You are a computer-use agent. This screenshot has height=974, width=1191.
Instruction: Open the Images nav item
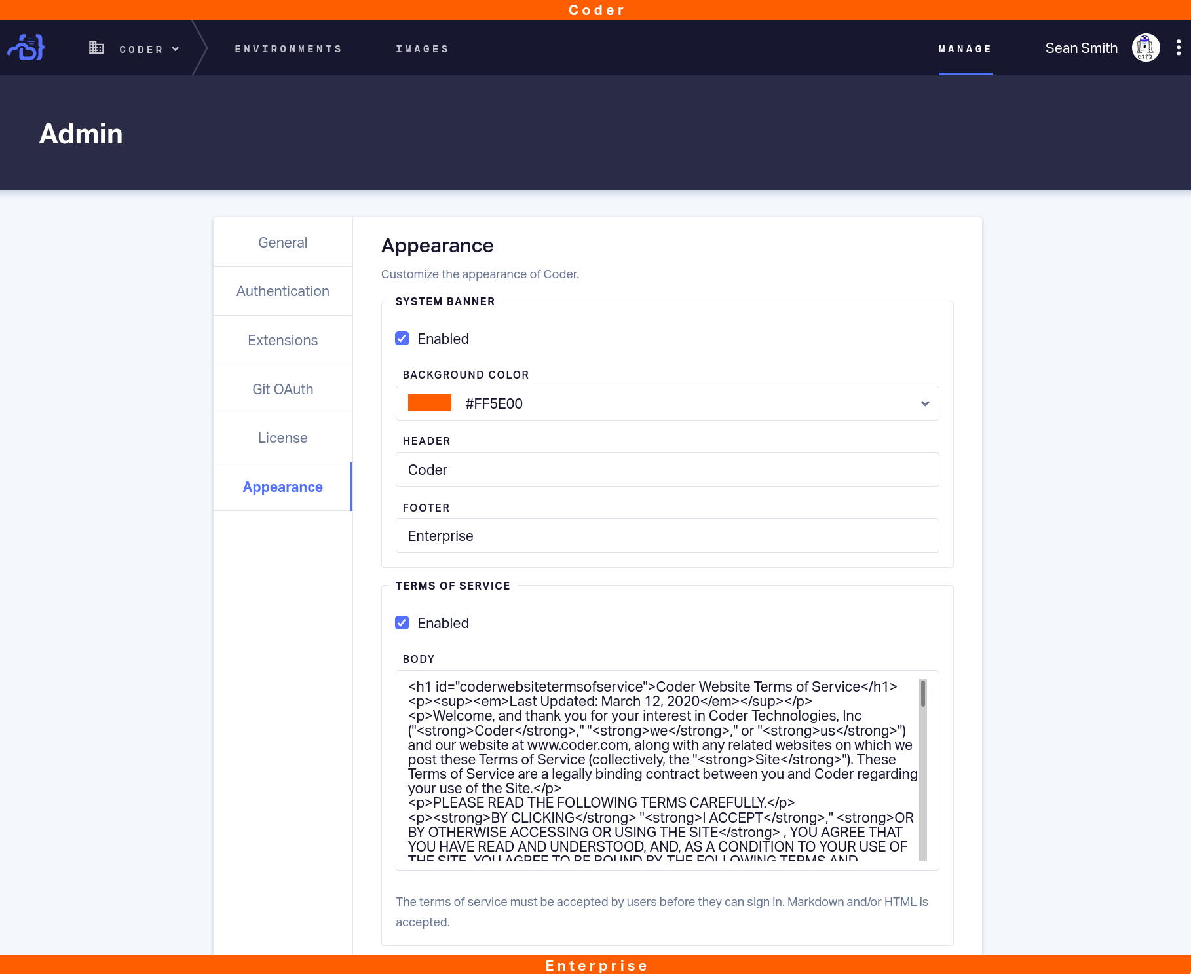423,49
